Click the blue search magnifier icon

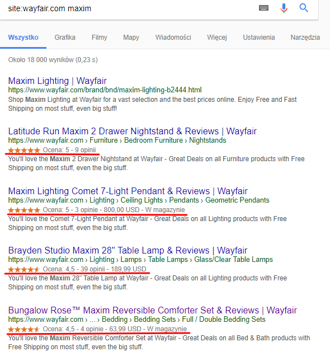(x=304, y=8)
